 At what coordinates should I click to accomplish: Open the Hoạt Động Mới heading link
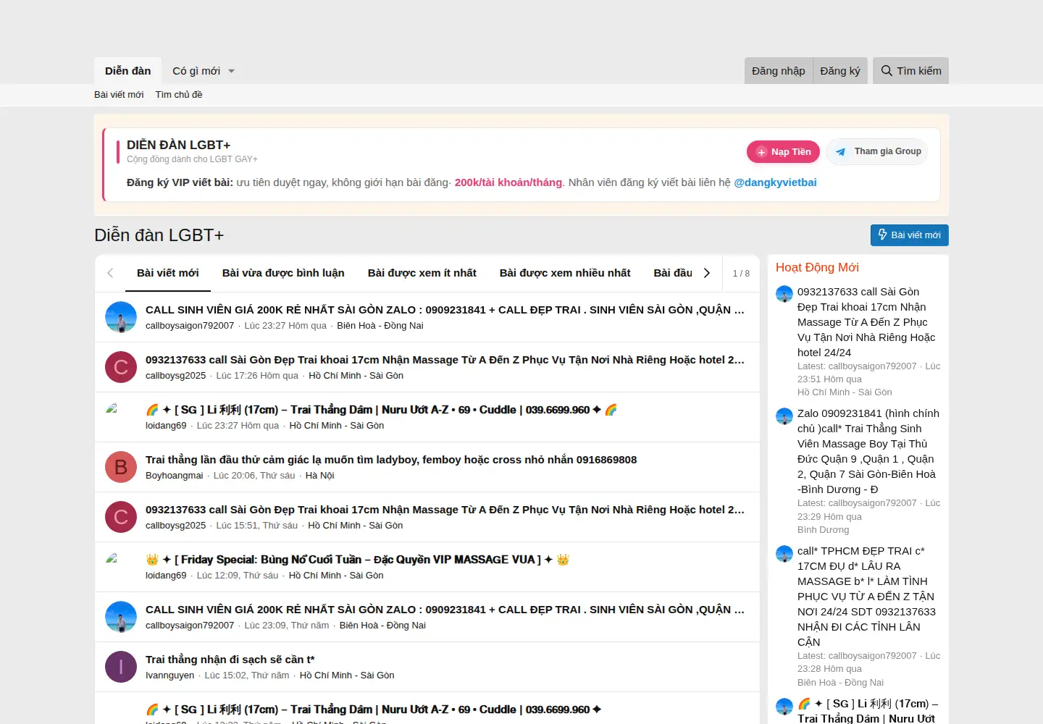817,267
